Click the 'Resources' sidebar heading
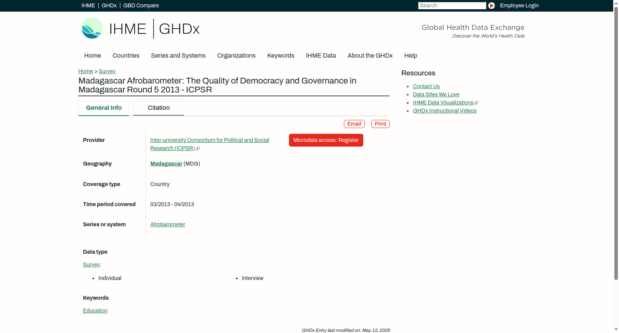Image resolution: width=619 pixels, height=333 pixels. point(418,73)
